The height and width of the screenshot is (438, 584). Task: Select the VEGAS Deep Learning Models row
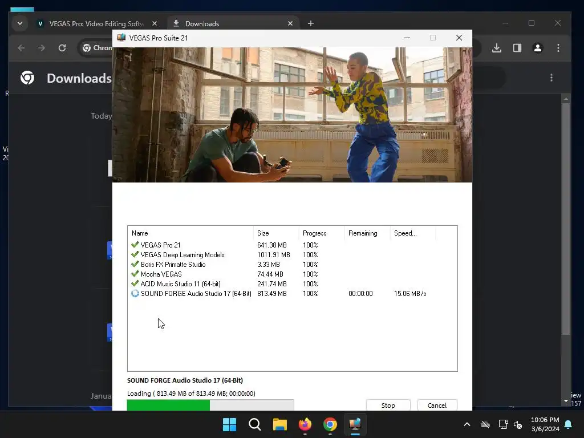[x=293, y=255]
